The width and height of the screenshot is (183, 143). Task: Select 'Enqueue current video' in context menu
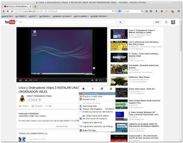pos(97,97)
